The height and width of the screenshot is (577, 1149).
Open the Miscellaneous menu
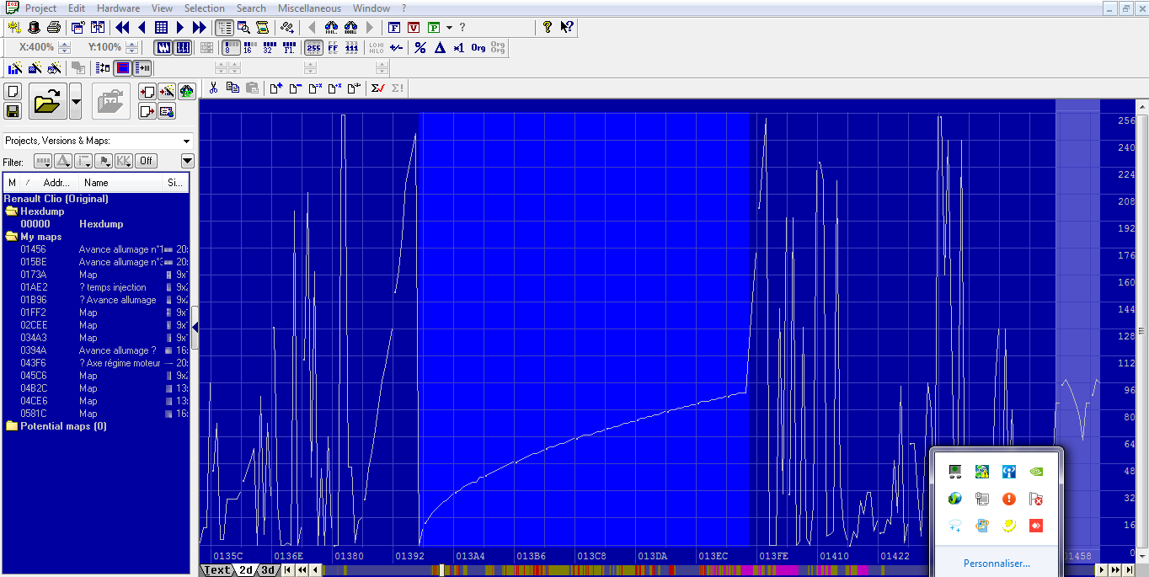309,8
